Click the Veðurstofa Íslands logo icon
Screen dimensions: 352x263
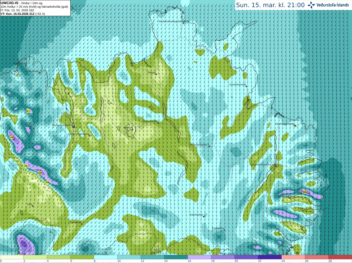pos(311,5)
